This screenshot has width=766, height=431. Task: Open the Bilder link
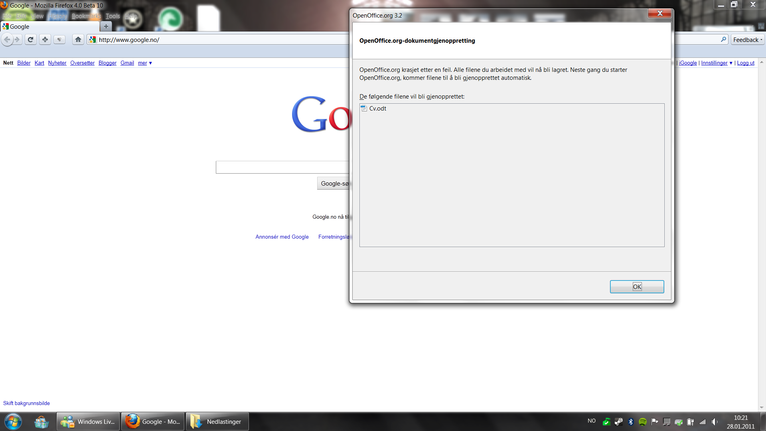(x=24, y=63)
